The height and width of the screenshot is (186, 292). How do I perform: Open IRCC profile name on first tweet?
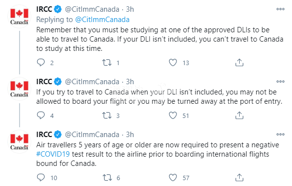click(44, 9)
